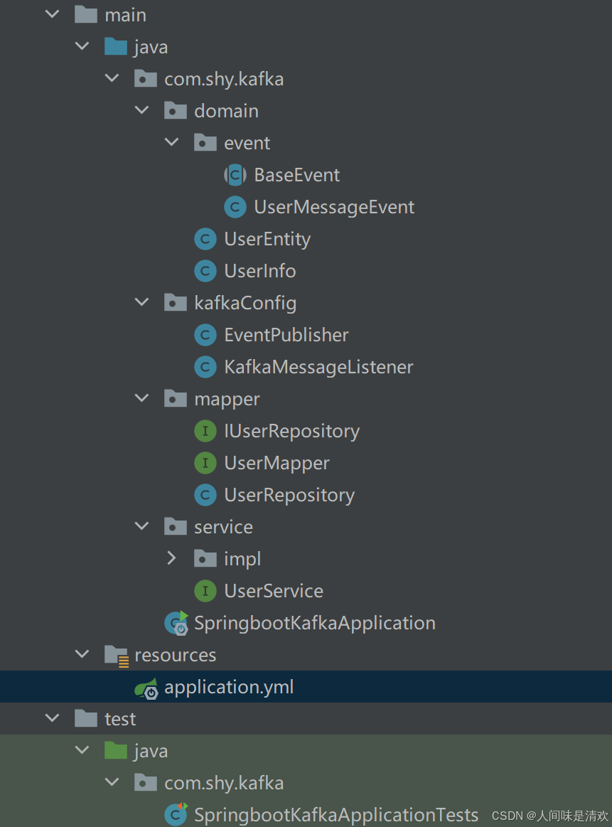Click the UserMessageEvent class icon
Screen dimensions: 612x827
tap(235, 206)
